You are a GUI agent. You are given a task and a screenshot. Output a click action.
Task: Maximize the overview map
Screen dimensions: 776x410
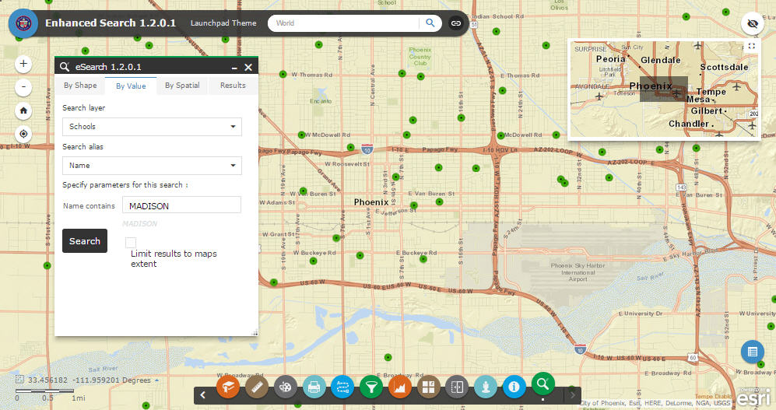pyautogui.click(x=751, y=46)
